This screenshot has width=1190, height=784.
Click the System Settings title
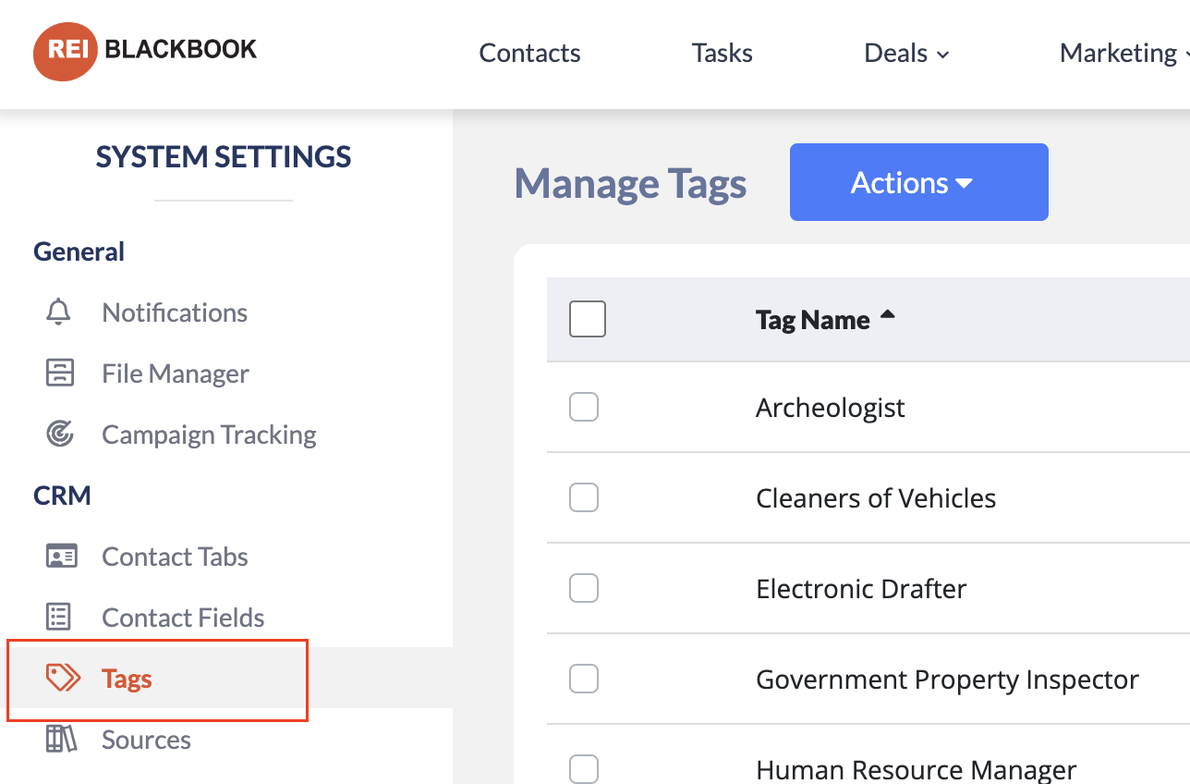224,156
